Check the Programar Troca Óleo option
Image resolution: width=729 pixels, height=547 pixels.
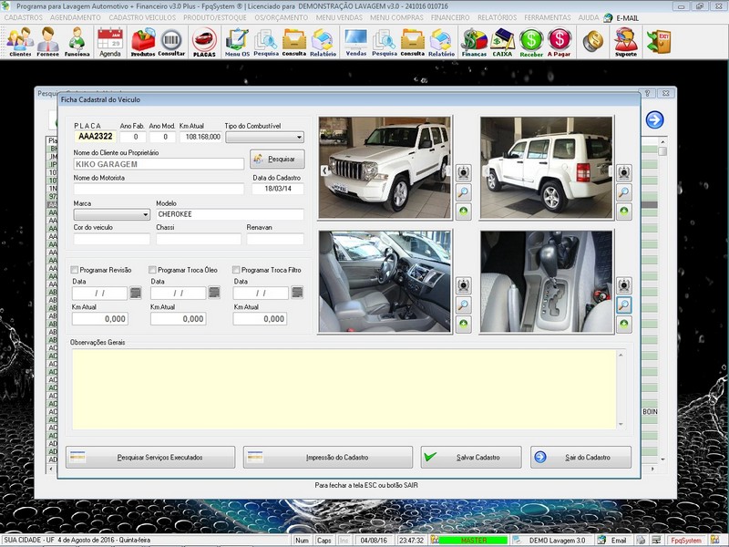152,270
